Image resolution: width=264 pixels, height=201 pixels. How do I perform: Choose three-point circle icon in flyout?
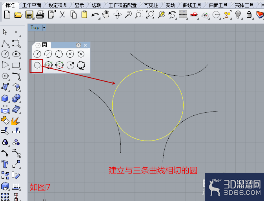(59, 54)
